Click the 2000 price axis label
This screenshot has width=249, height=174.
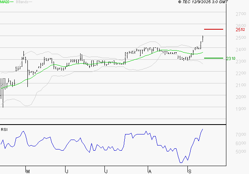tap(241, 97)
